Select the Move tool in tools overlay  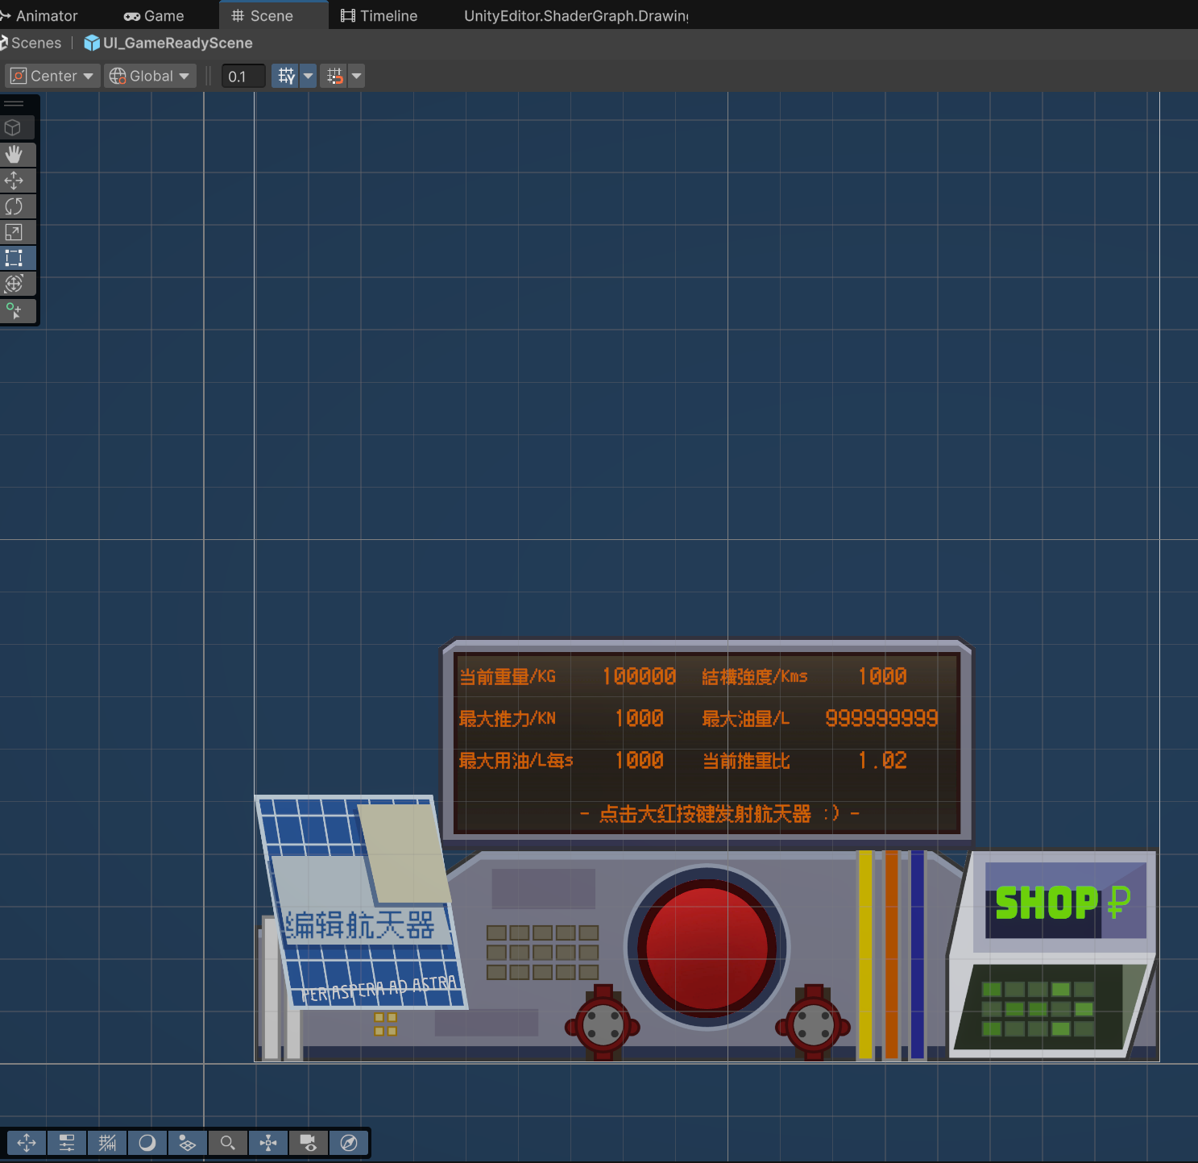tap(15, 181)
